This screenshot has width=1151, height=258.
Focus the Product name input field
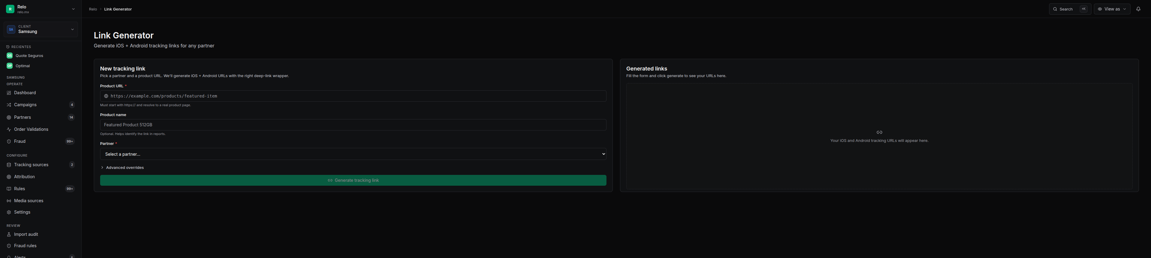(x=353, y=125)
